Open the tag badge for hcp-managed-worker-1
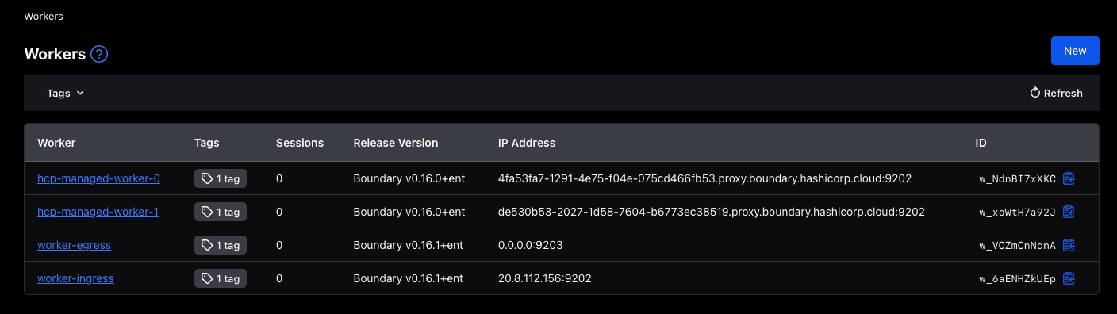The width and height of the screenshot is (1117, 314). click(221, 212)
